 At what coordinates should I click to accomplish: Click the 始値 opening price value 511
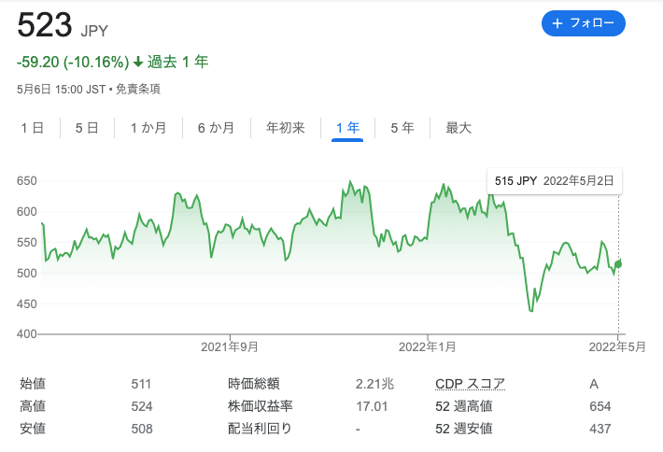tap(141, 384)
